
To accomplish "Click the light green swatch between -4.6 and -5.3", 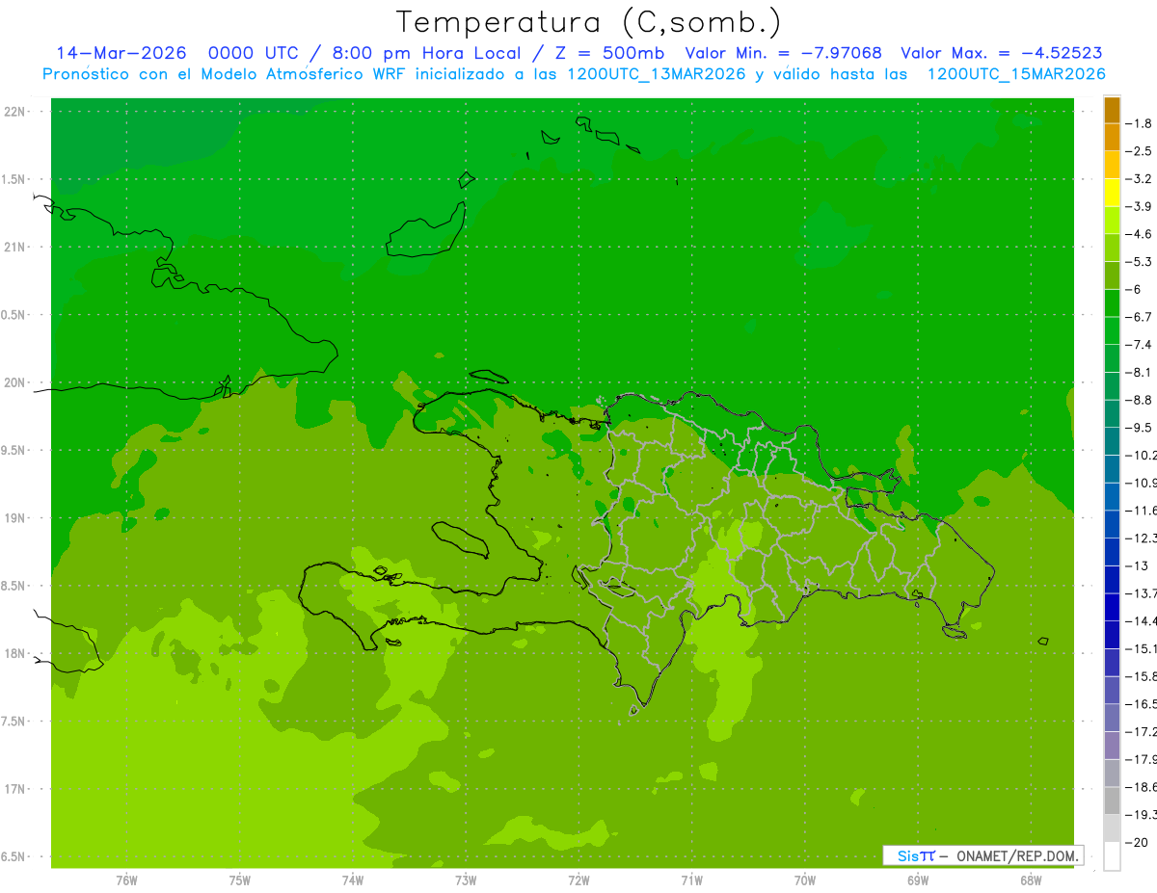I will point(1112,248).
